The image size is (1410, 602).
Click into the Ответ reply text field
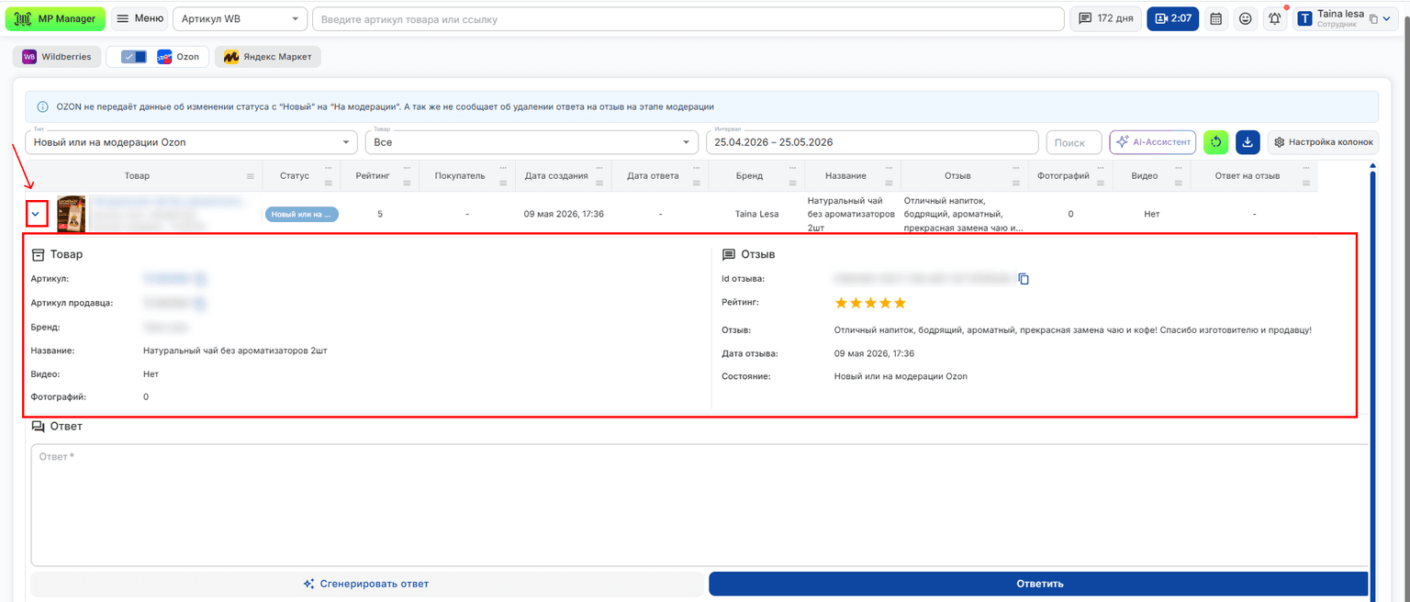click(699, 505)
